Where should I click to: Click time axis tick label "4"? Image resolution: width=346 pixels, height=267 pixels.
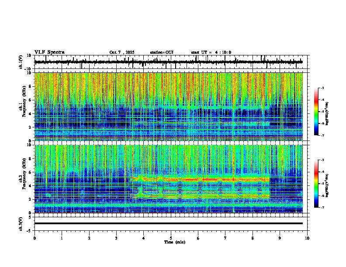click(143, 238)
